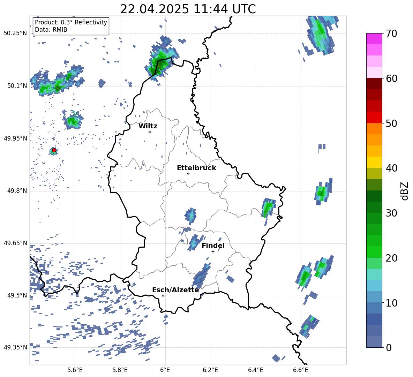413x377 pixels.
Task: Click the 6.6°E longitude label
Action: (301, 370)
